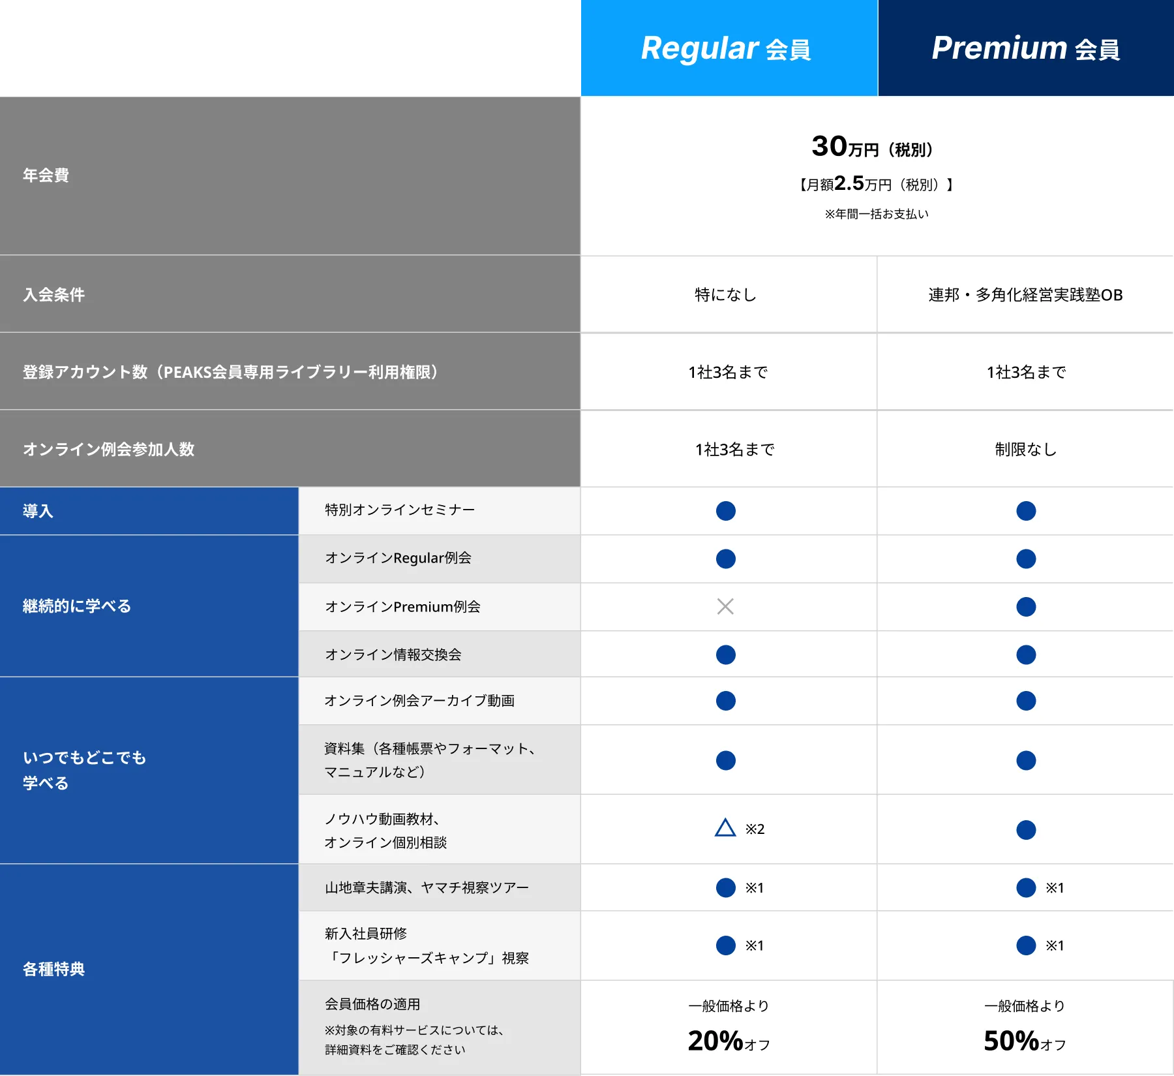Click the 継続的に学べる category label
The width and height of the screenshot is (1174, 1076).
77,606
